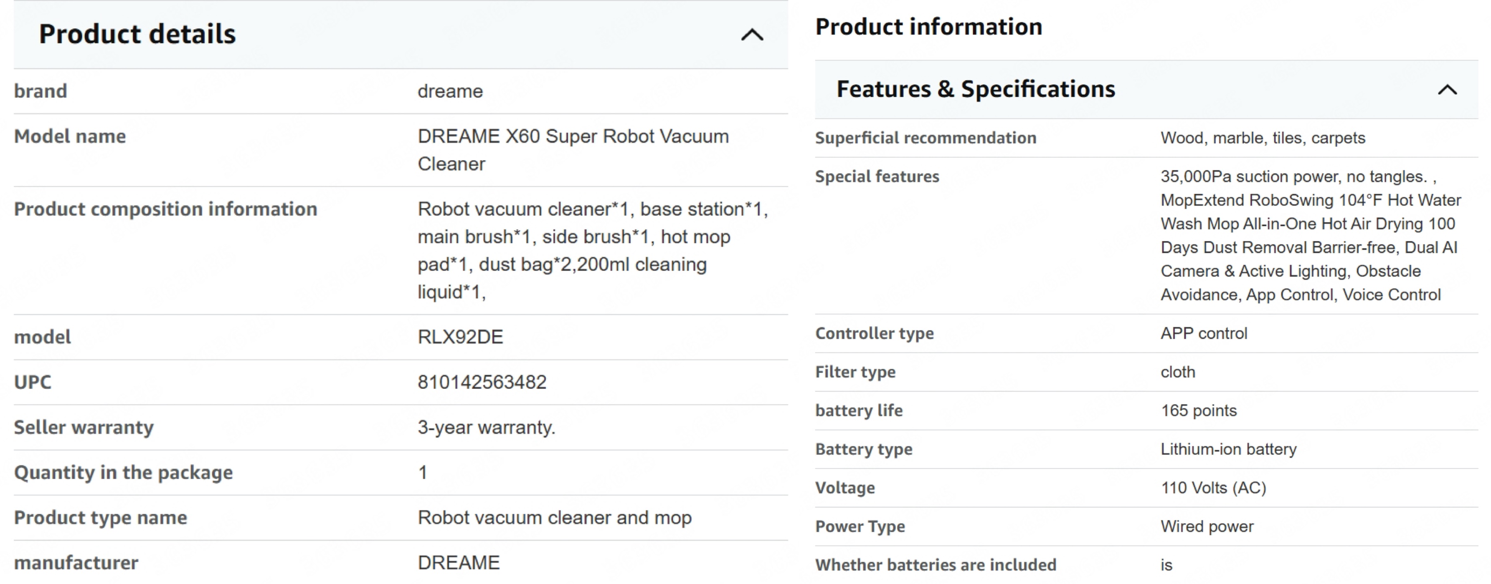The width and height of the screenshot is (1491, 584).
Task: Select the quantity value '1'
Action: (x=423, y=472)
